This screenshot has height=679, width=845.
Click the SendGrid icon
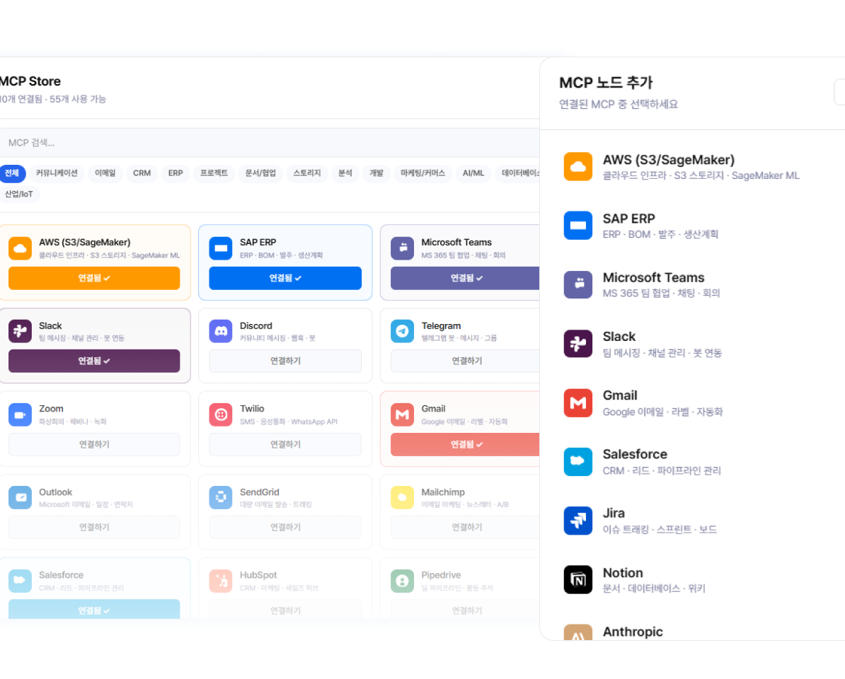[x=220, y=497]
